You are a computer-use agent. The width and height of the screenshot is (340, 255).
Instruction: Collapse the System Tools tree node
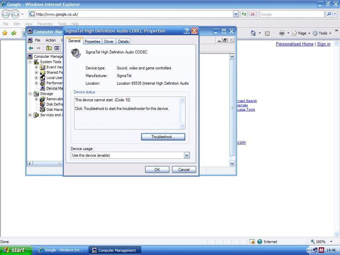(x=30, y=62)
